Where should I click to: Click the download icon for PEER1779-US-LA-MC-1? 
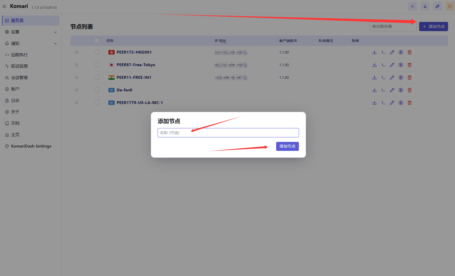(374, 103)
